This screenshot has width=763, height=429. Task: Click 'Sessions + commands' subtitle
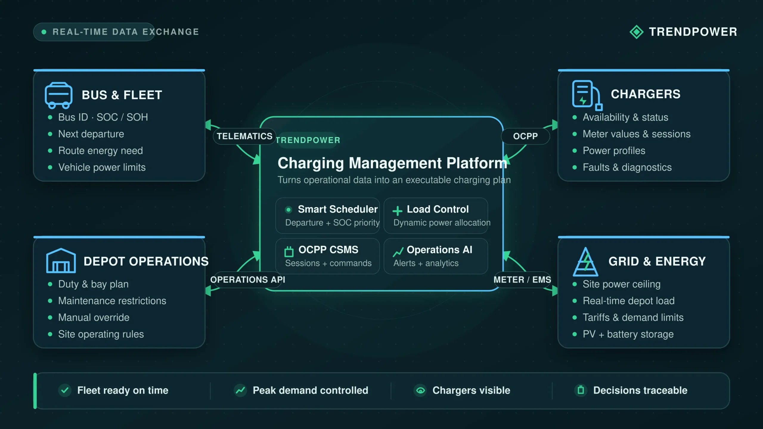[328, 263]
